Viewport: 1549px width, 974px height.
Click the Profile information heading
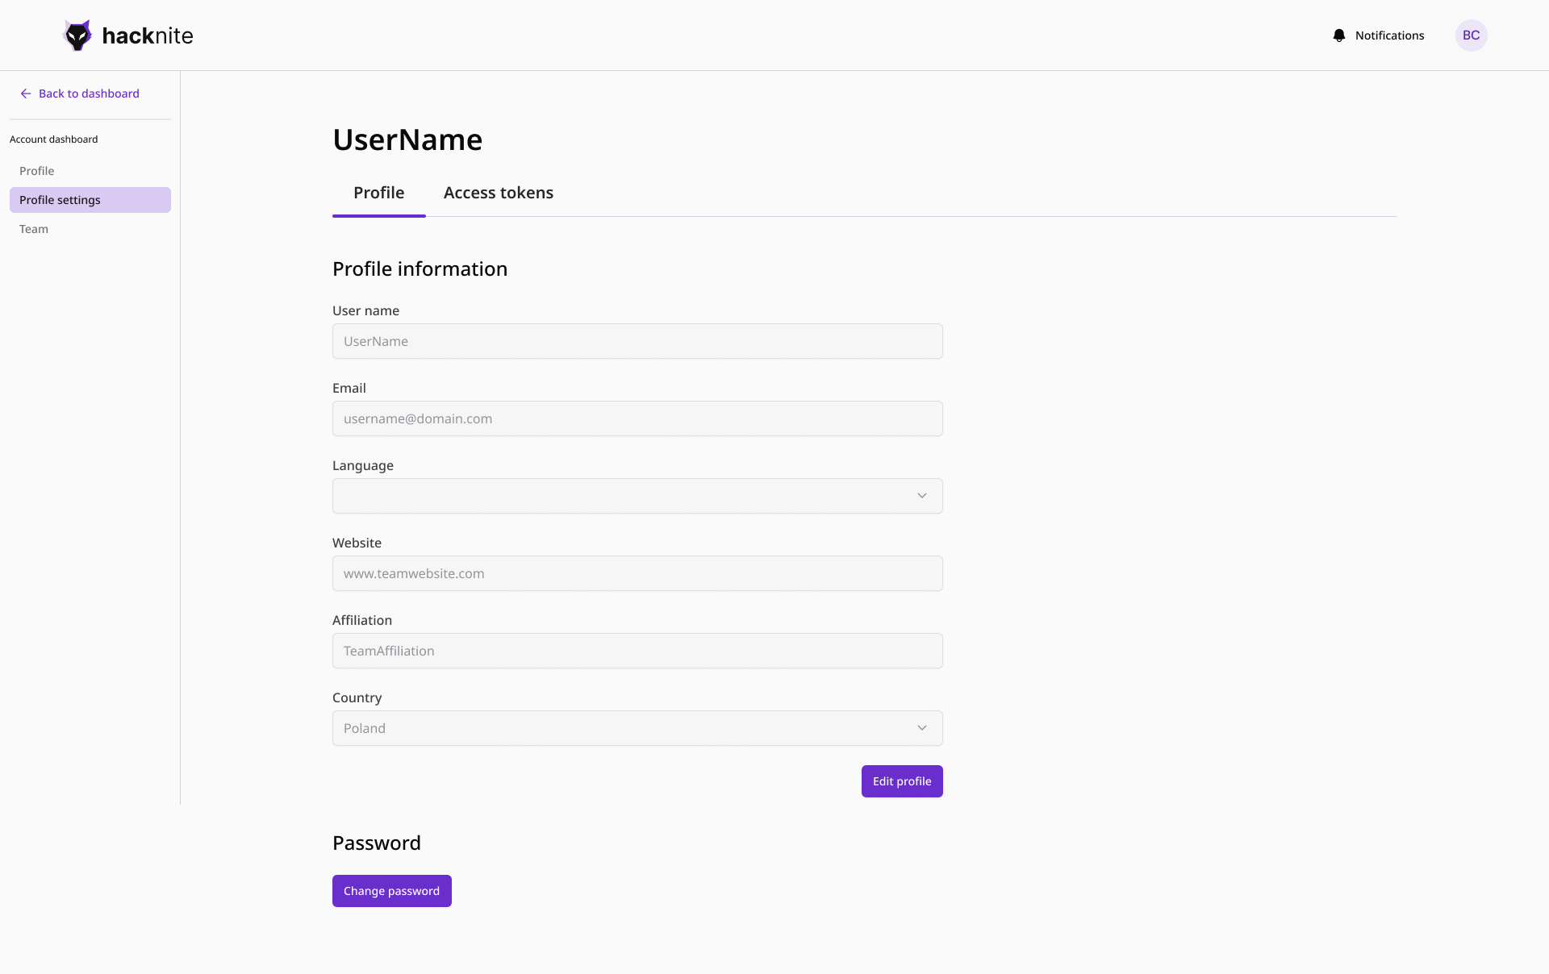[x=420, y=268]
